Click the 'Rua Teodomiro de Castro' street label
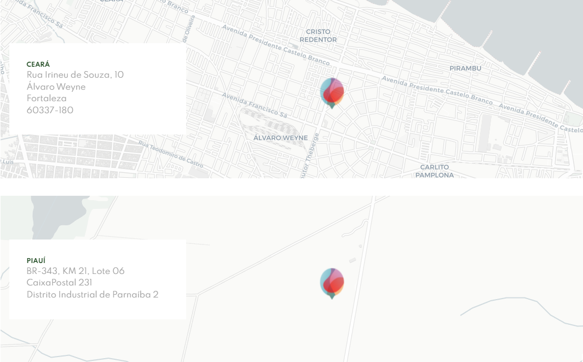The image size is (583, 362). tap(171, 154)
